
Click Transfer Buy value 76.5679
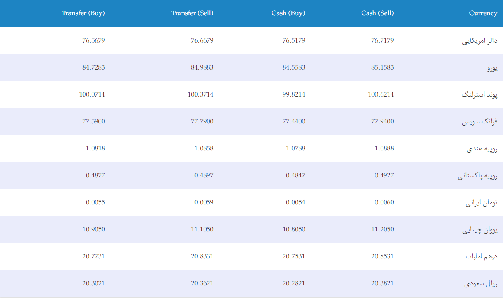(x=94, y=40)
